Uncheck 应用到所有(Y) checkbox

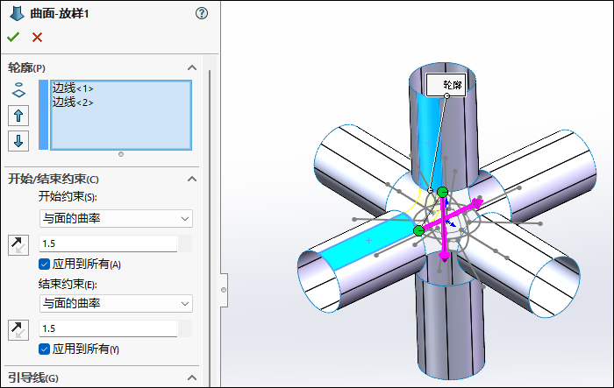(44, 349)
